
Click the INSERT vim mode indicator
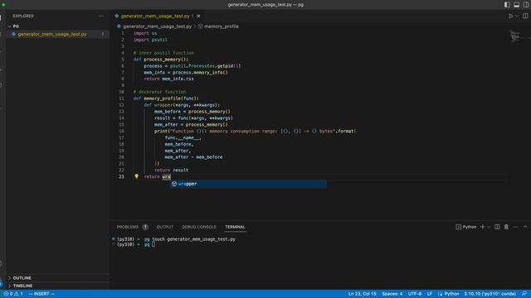click(x=41, y=294)
